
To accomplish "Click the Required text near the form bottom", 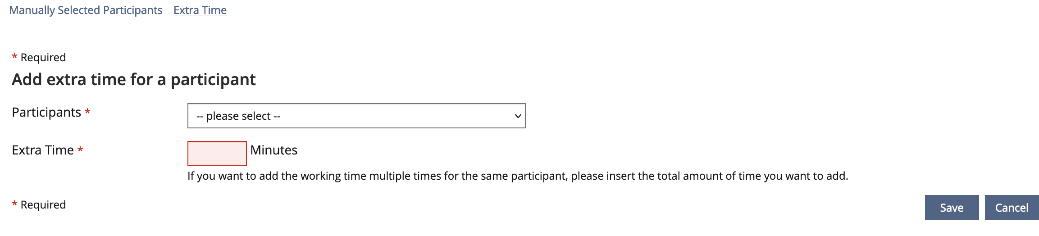I will (43, 205).
